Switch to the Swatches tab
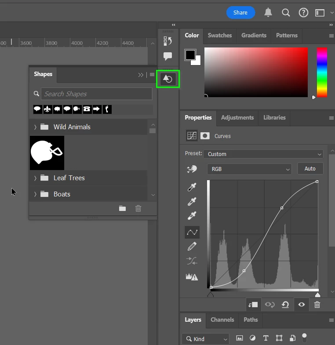335x345 pixels. [220, 36]
